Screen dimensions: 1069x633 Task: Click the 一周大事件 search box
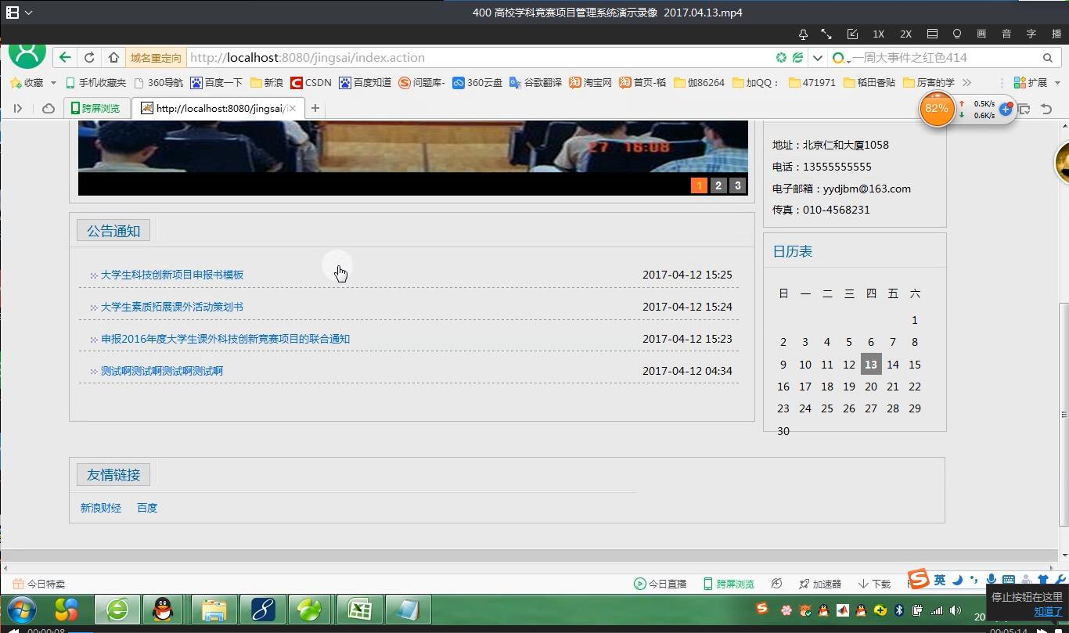[943, 57]
